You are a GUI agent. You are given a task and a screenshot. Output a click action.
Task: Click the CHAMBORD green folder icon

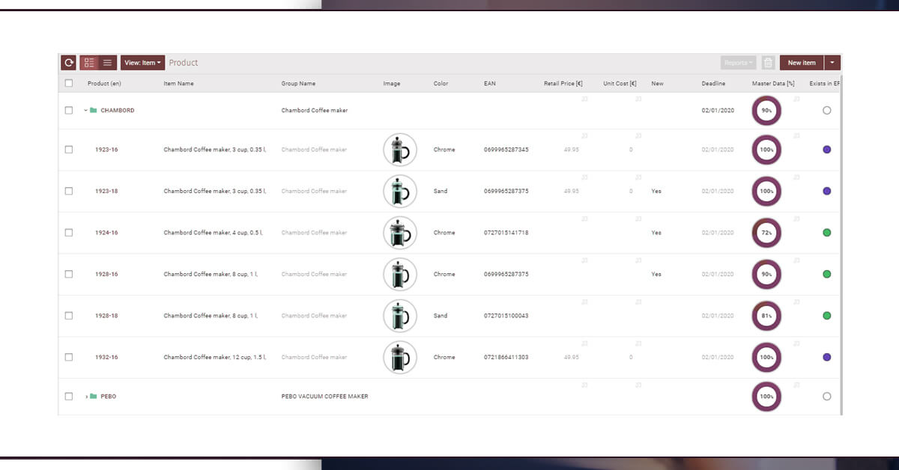[94, 110]
